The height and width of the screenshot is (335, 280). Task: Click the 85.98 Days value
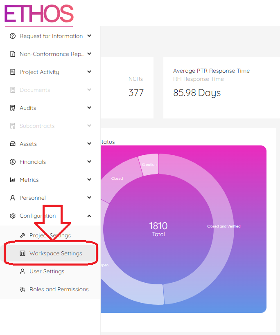pos(197,93)
